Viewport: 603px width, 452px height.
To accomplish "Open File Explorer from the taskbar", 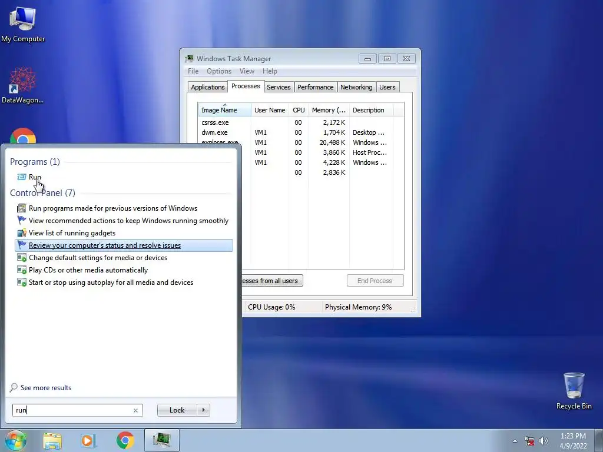I will pyautogui.click(x=52, y=440).
